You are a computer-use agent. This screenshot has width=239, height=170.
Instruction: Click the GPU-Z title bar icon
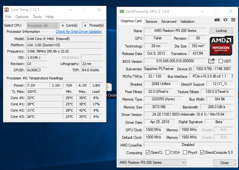pos(122,12)
